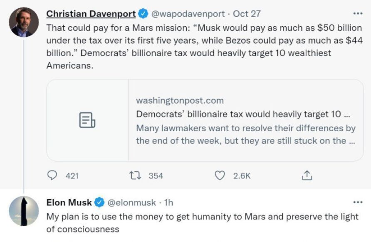
Task: Open Christian Davenport's profile picture
Action: coord(24,22)
